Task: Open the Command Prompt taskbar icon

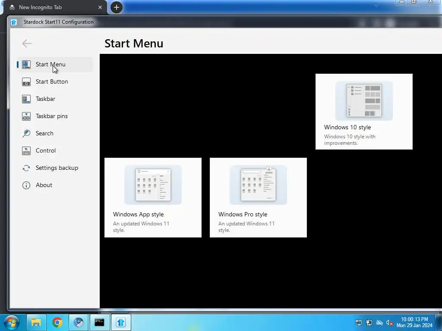Action: [99, 322]
